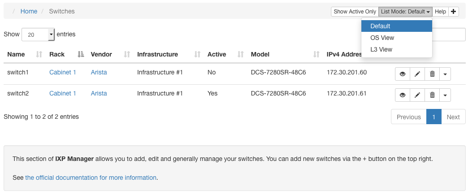Image resolution: width=472 pixels, height=195 pixels.
Task: Click the Help button
Action: point(440,12)
